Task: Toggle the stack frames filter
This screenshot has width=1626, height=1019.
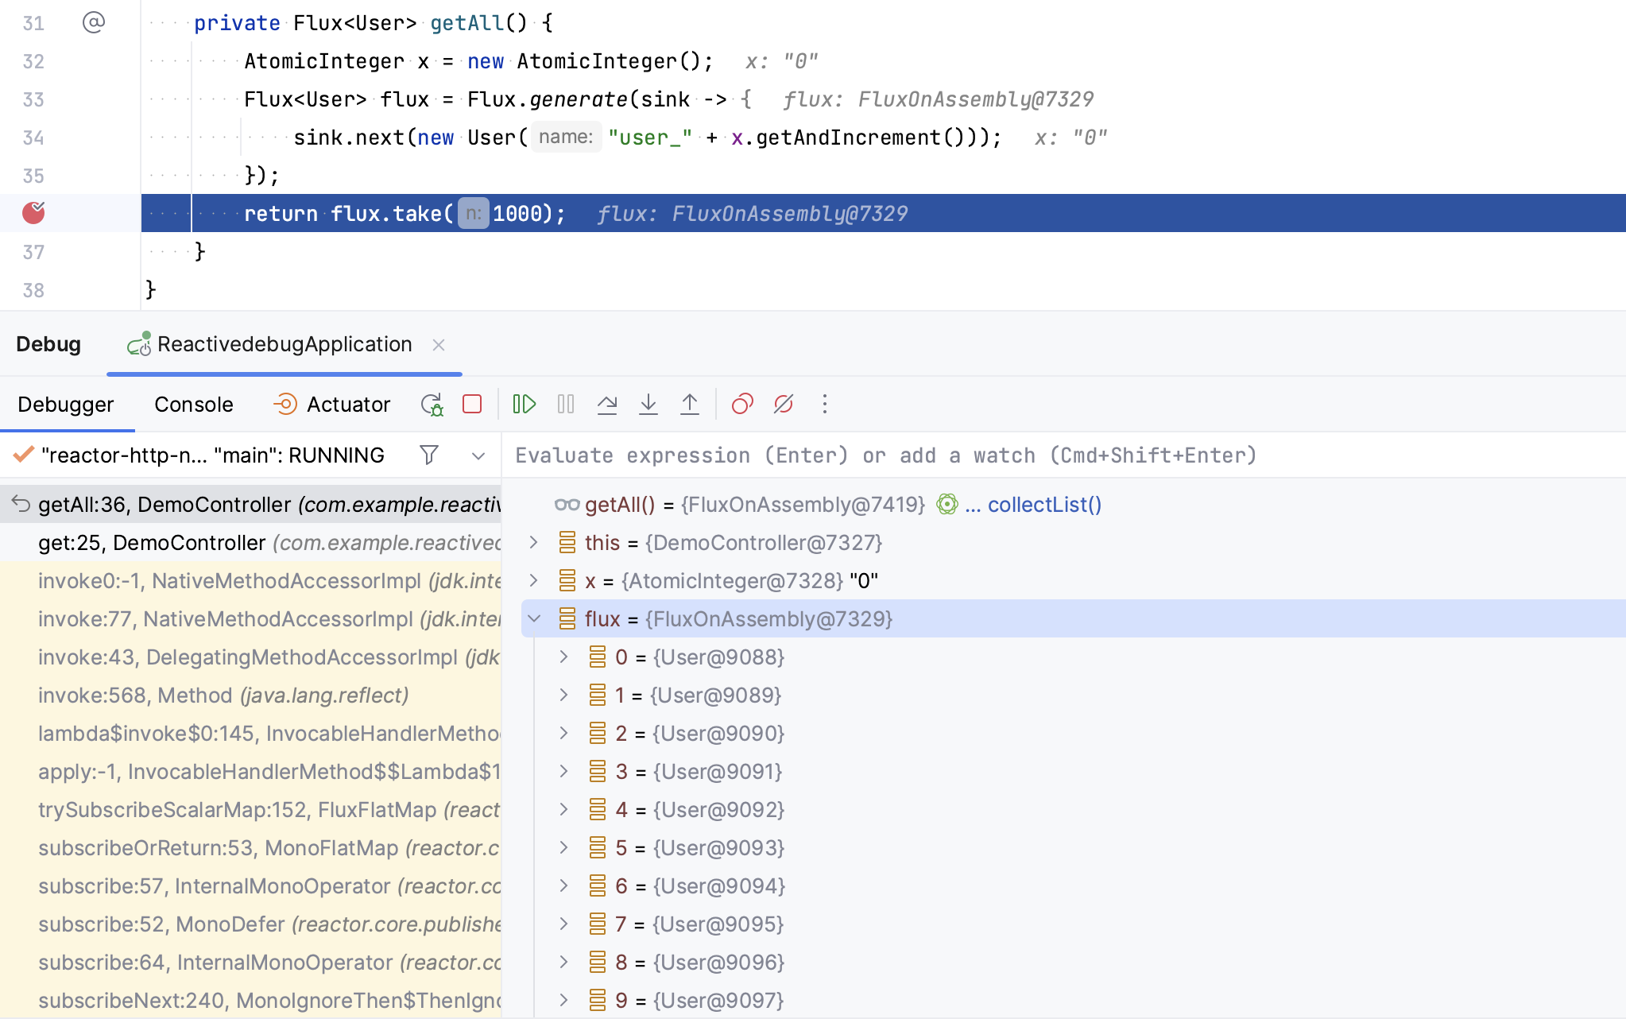Action: (428, 455)
